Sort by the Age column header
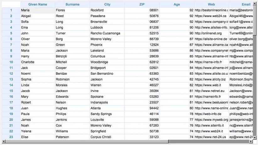 click(177, 4)
